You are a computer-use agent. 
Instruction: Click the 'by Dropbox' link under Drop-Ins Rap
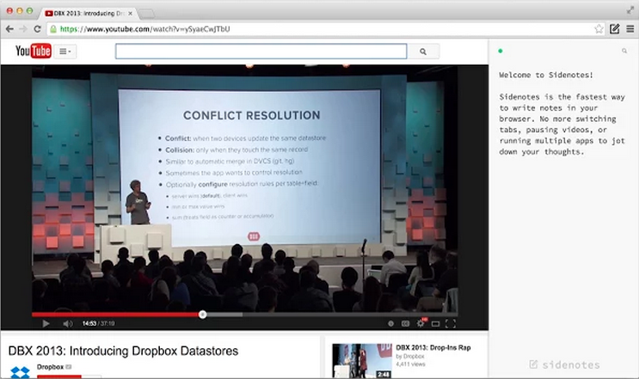[x=410, y=356]
